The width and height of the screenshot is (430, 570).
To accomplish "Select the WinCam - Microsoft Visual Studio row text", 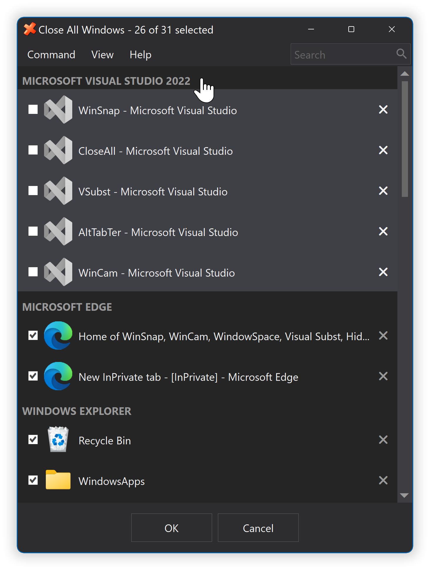I will [157, 273].
